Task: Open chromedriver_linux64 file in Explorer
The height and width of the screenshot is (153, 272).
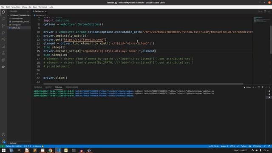Action: pyautogui.click(x=21, y=22)
